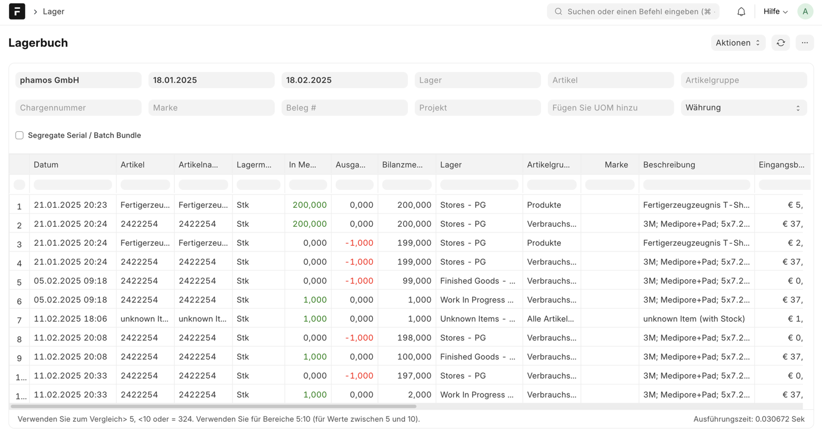This screenshot has width=822, height=435.
Task: Click the Beschreibung column filter box
Action: coord(697,185)
